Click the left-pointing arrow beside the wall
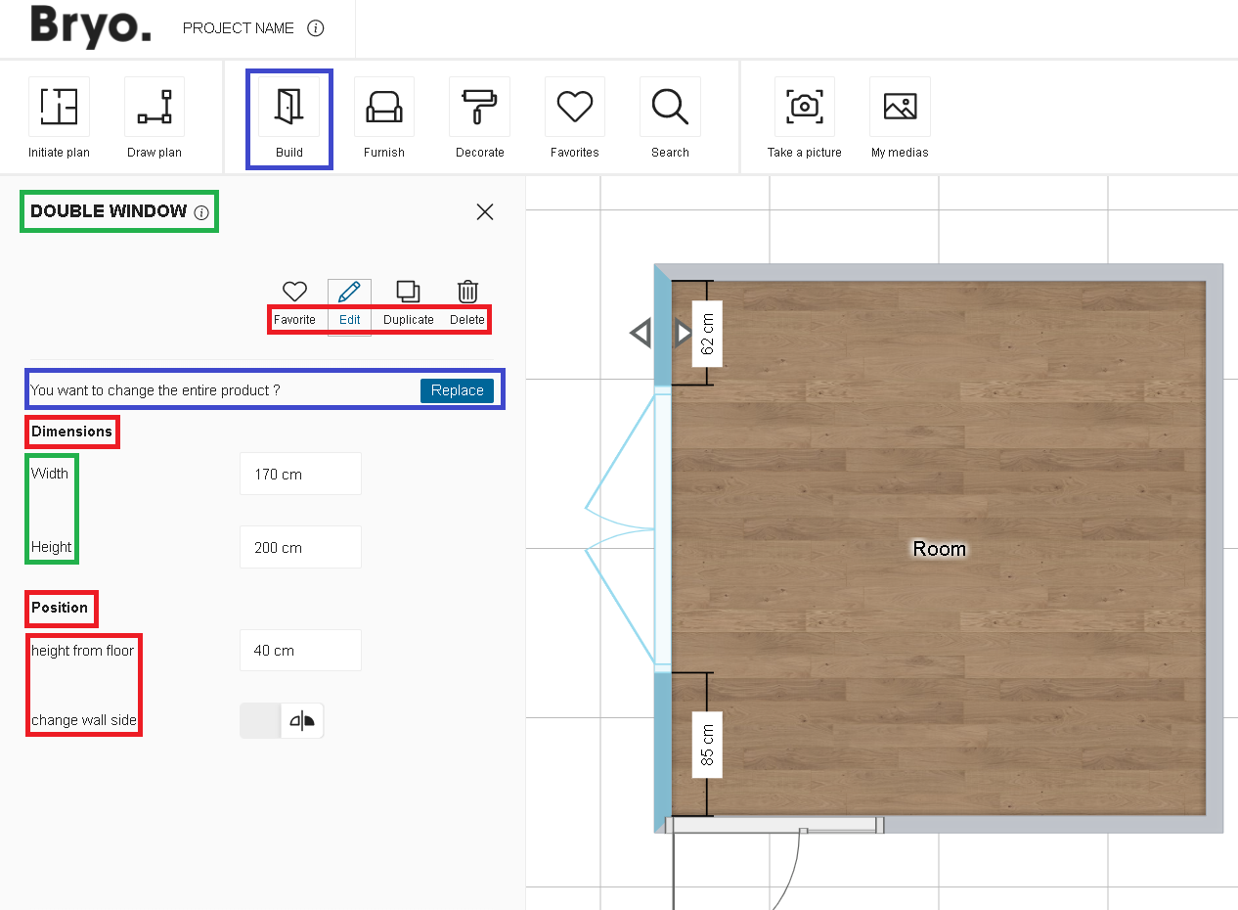This screenshot has height=910, width=1238. [641, 334]
